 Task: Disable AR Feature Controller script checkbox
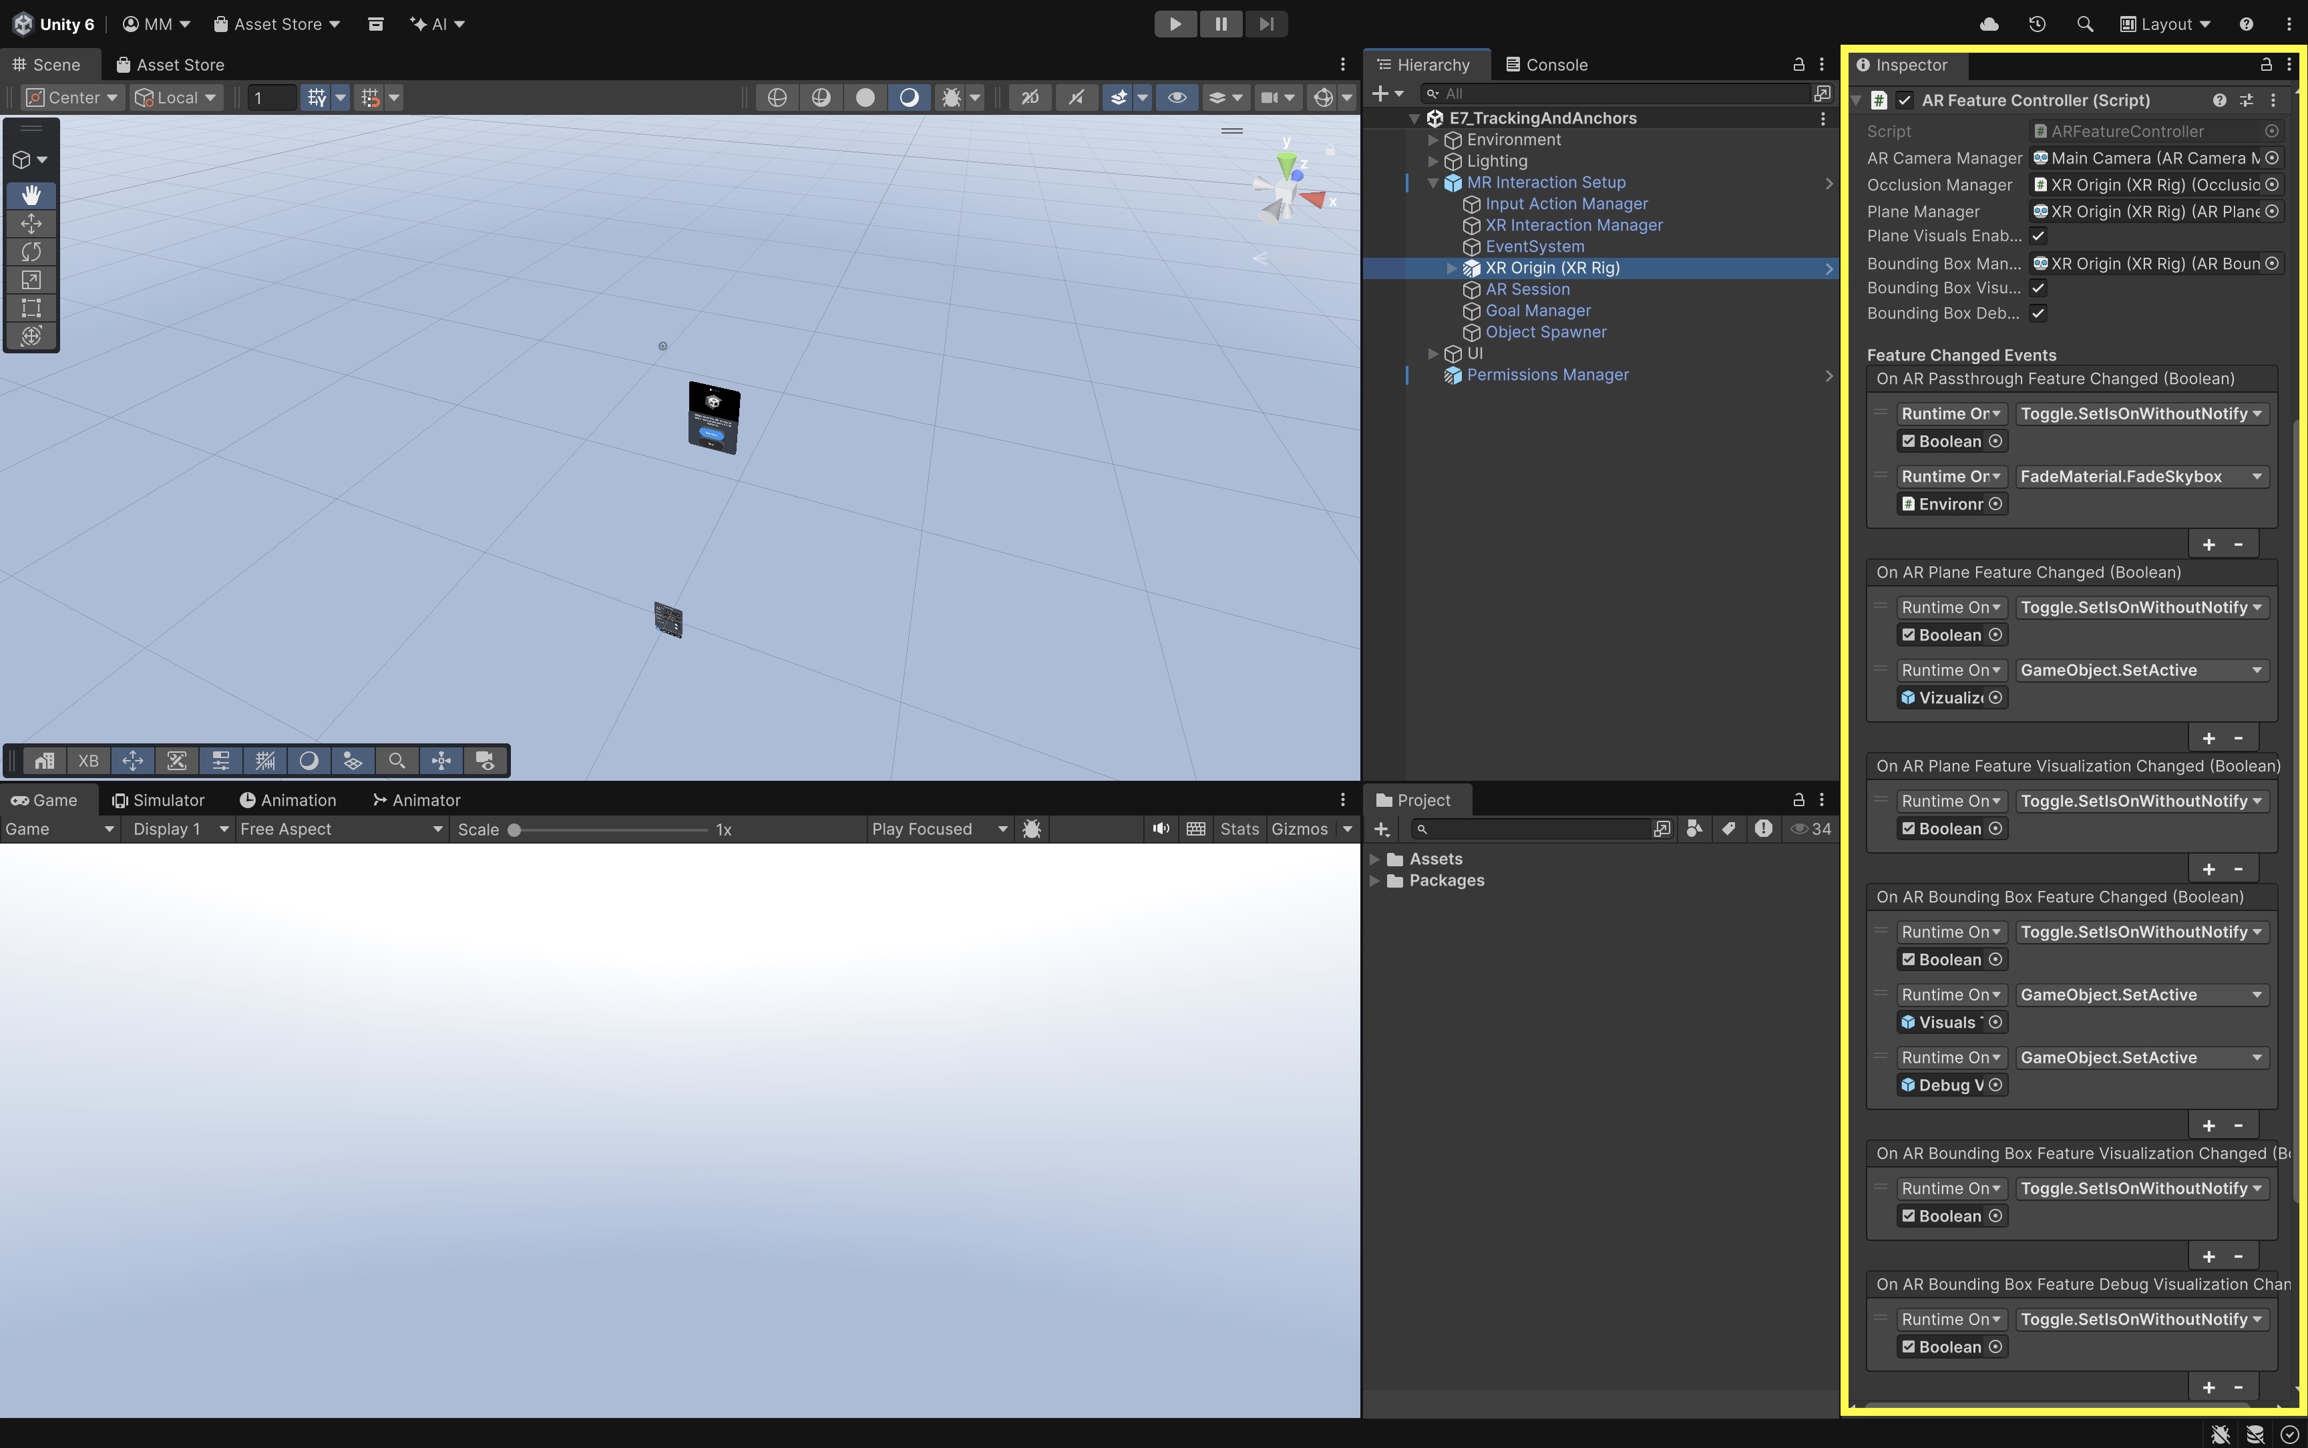(1904, 100)
